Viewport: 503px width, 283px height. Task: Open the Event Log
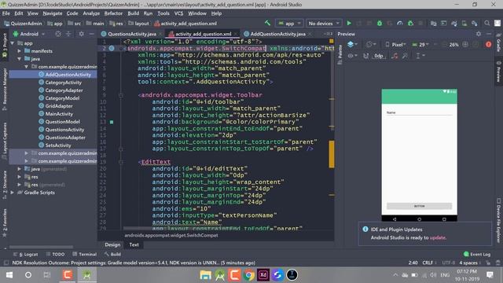tap(477, 254)
